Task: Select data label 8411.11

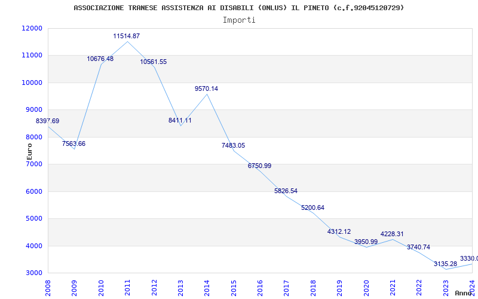Action: pyautogui.click(x=180, y=121)
